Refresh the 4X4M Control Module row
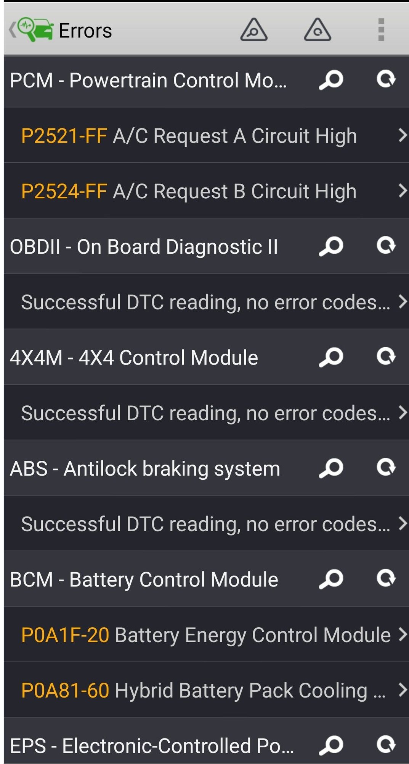 pos(386,357)
